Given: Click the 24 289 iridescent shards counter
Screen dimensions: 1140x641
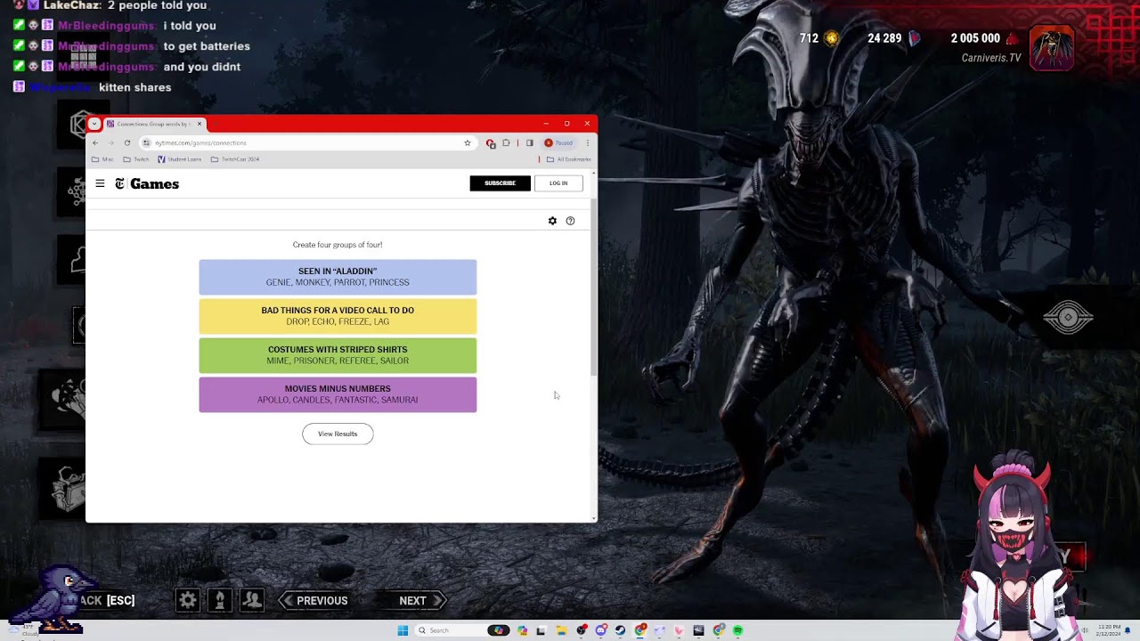Looking at the screenshot, I should [893, 38].
